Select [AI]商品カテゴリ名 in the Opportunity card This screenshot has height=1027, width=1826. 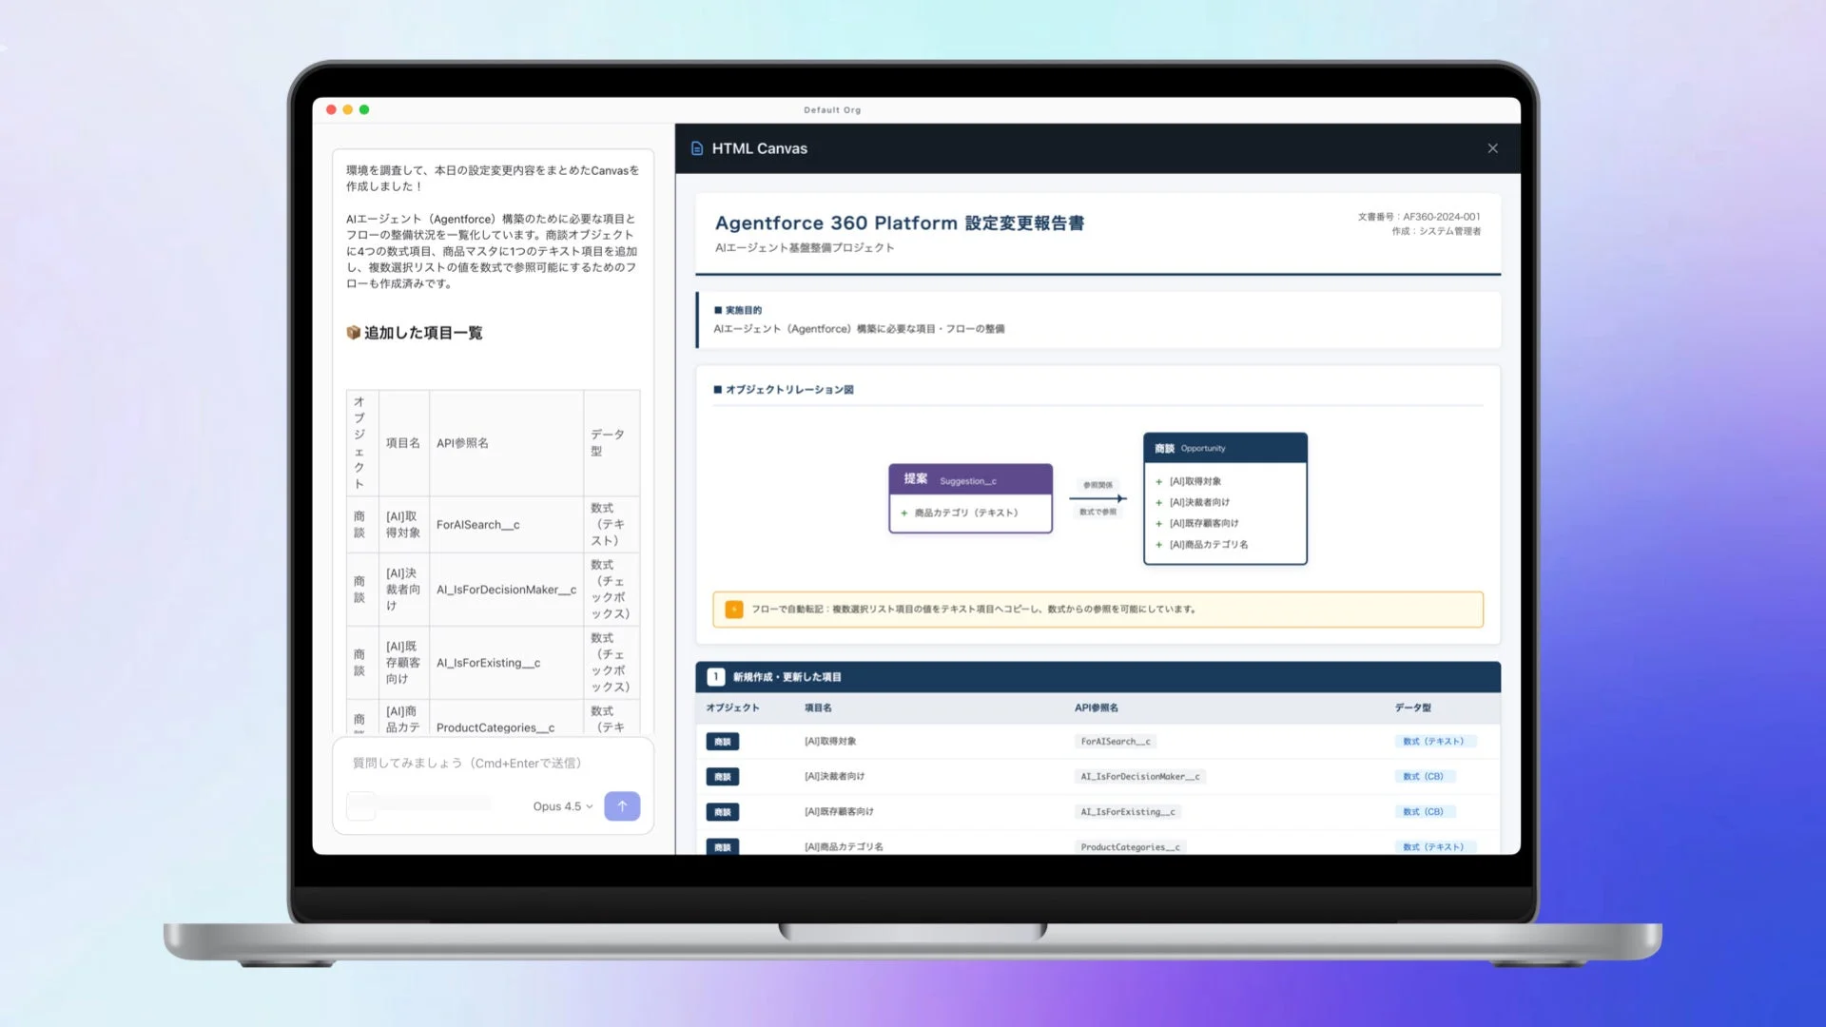click(x=1207, y=544)
